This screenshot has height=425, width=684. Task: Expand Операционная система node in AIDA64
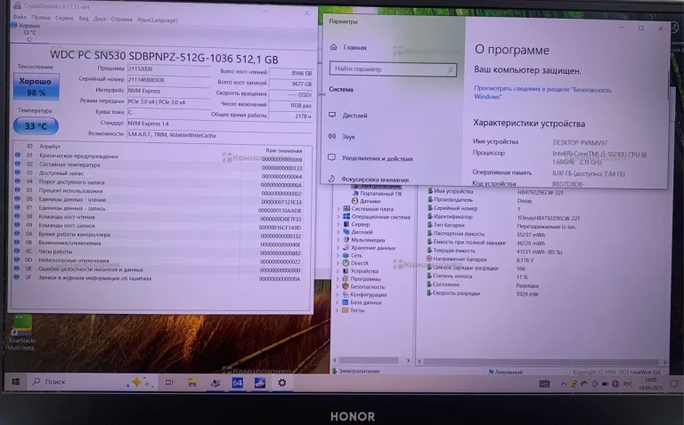(338, 216)
